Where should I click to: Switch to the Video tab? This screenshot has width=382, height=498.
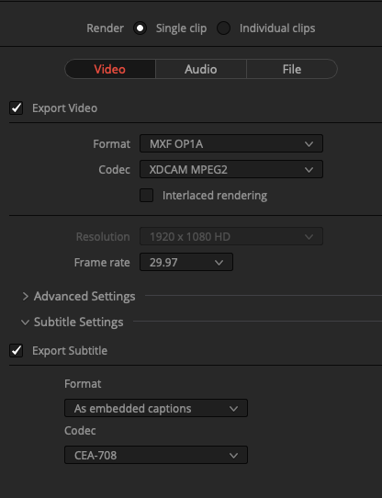(x=110, y=69)
